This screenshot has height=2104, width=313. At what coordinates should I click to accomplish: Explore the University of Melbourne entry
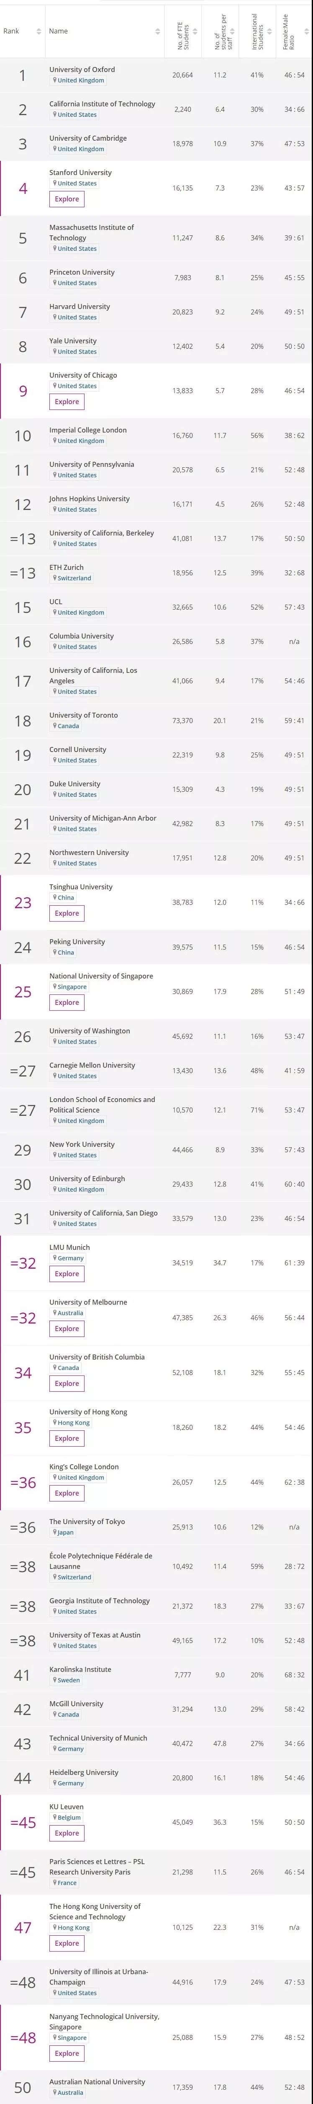pyautogui.click(x=67, y=1329)
